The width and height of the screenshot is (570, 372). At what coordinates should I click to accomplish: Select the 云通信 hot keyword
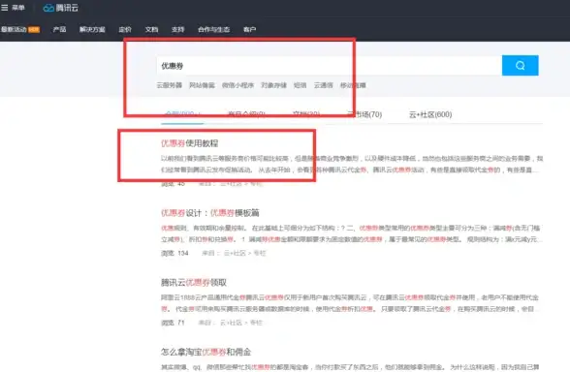click(x=324, y=85)
